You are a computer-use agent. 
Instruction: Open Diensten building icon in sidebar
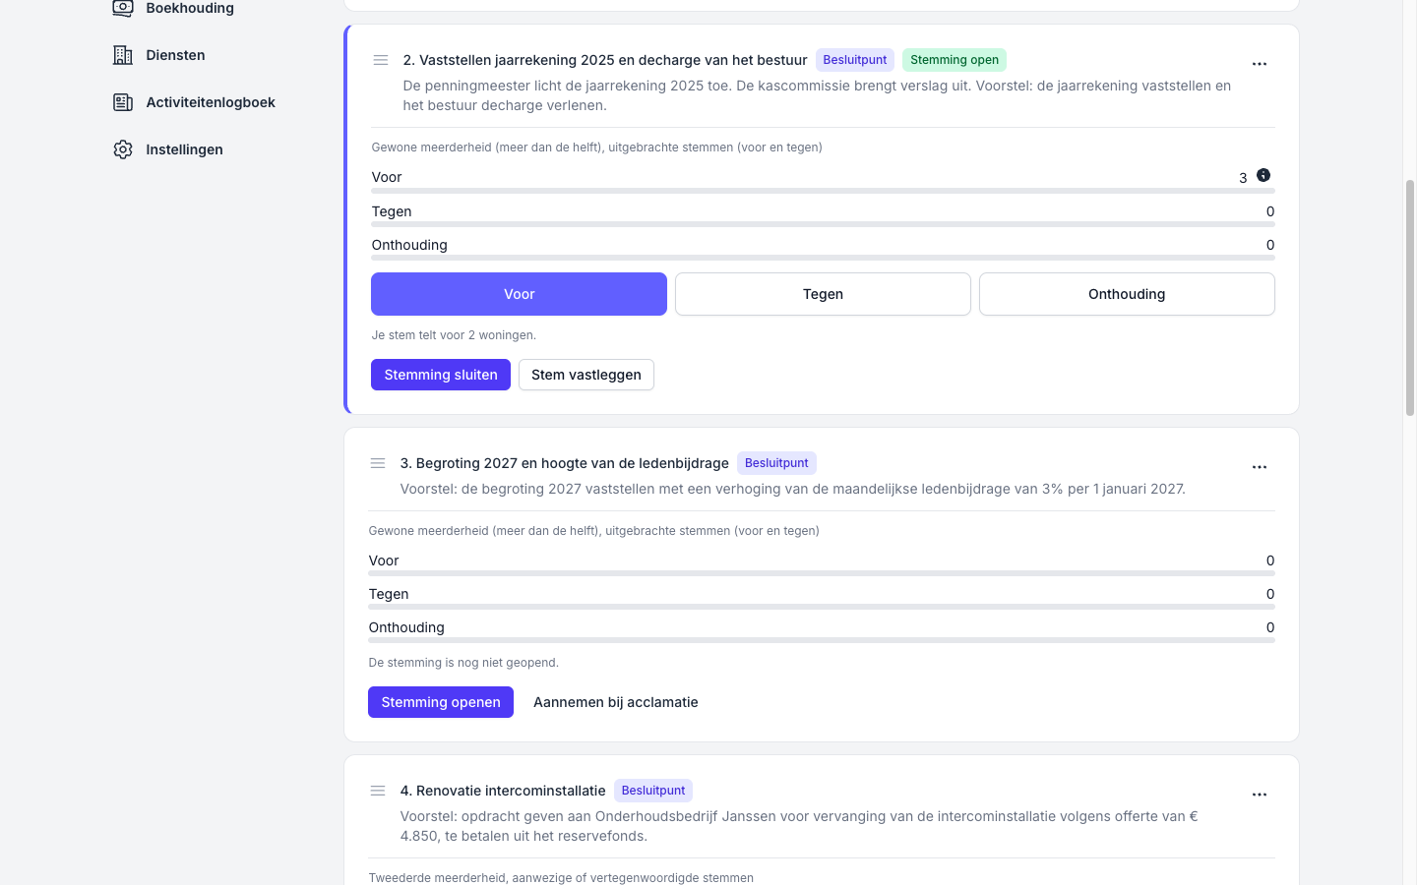coord(123,55)
